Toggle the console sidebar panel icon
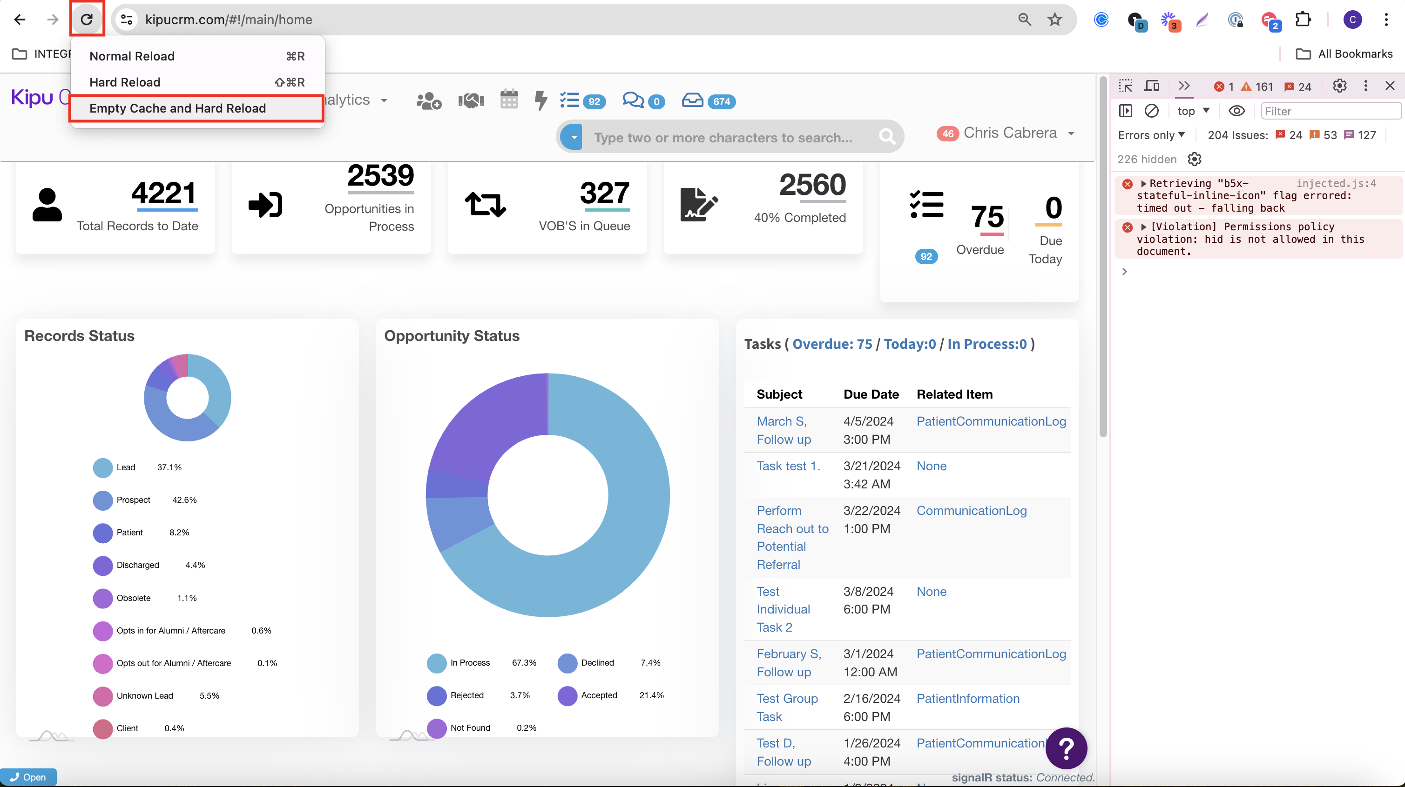The height and width of the screenshot is (787, 1405). (x=1125, y=111)
